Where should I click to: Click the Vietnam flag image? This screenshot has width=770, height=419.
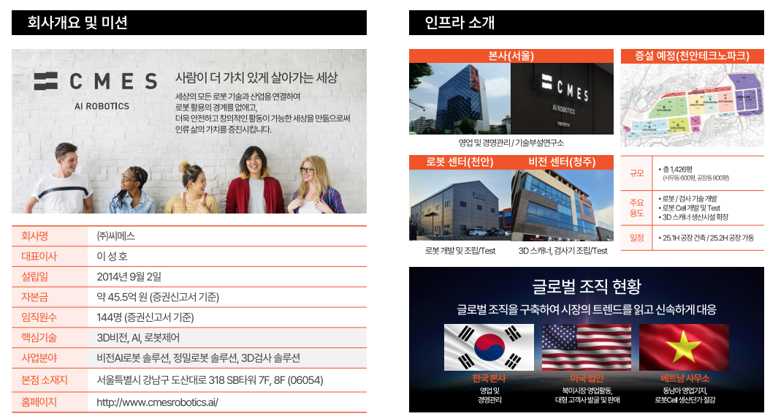684,347
